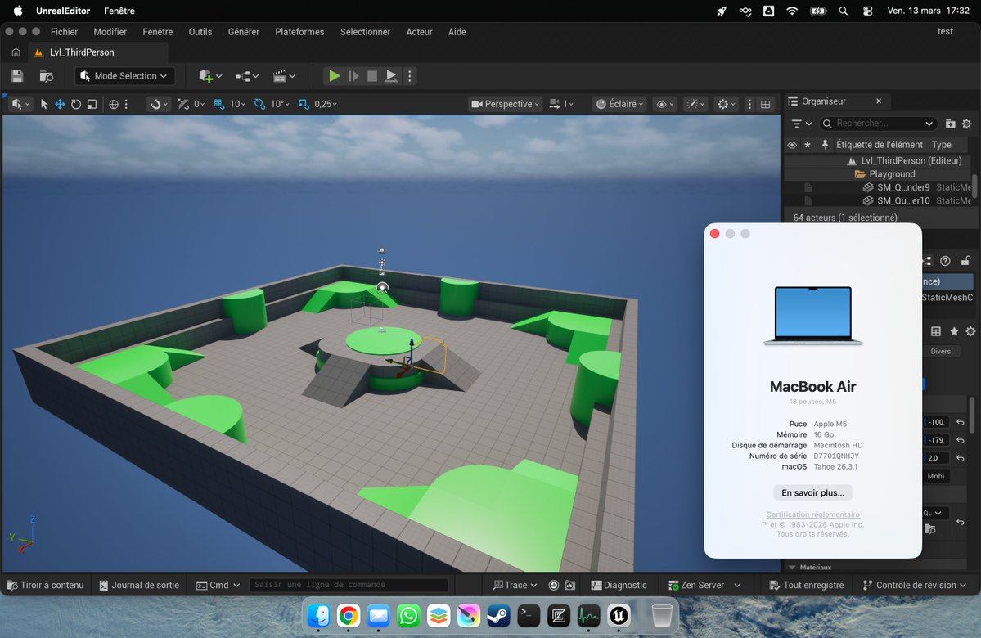This screenshot has width=981, height=638.
Task: Toggle the Details panel lock icon
Action: (965, 261)
